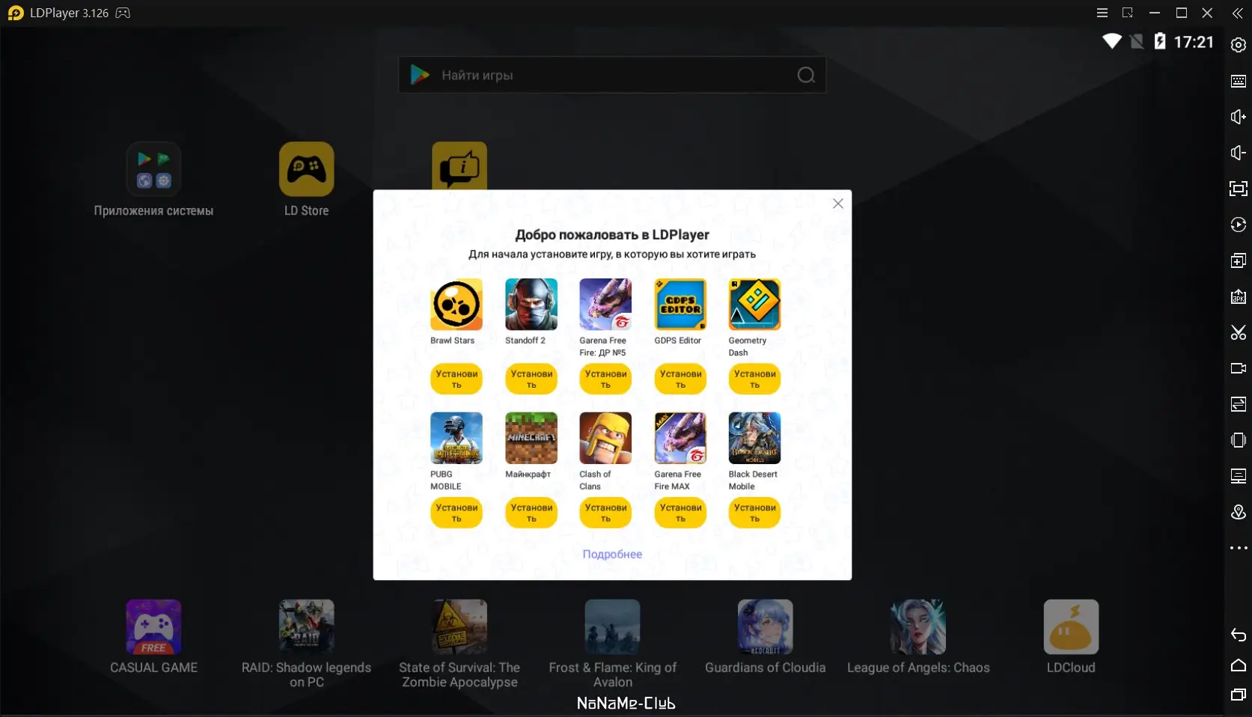Install Geometry Dash
This screenshot has width=1252, height=717.
click(754, 379)
